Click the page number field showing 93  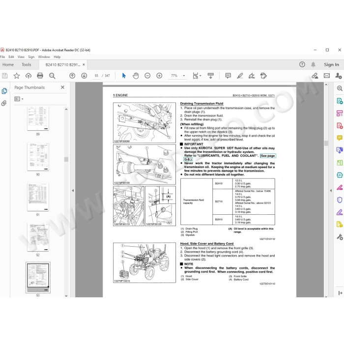(96, 76)
